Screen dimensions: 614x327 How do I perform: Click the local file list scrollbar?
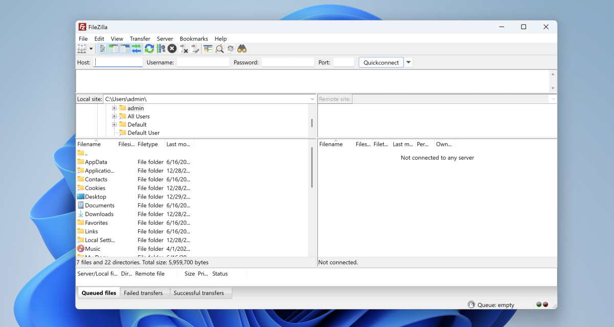312,169
